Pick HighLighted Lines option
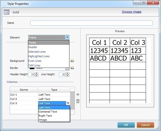This screenshot has height=131, width=161. [x=39, y=56]
